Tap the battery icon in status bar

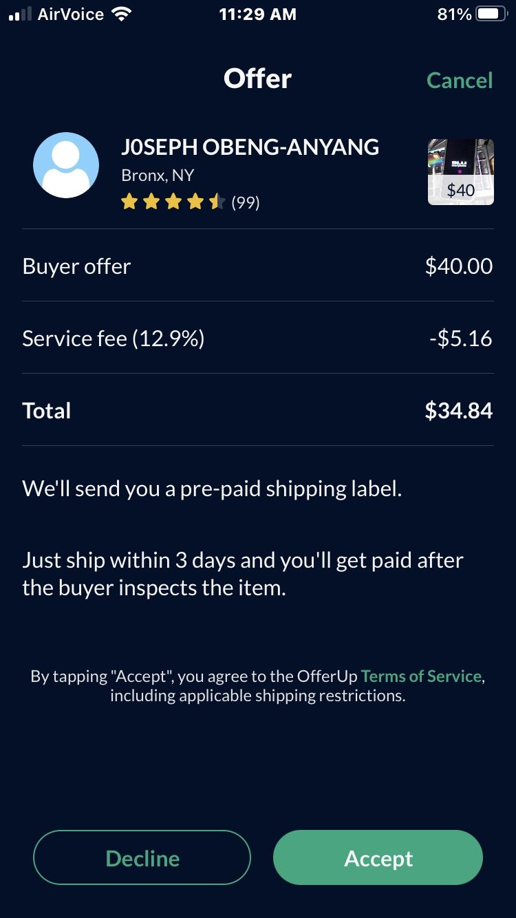[x=491, y=14]
